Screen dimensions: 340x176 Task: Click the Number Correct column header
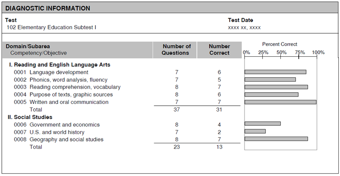(x=219, y=50)
